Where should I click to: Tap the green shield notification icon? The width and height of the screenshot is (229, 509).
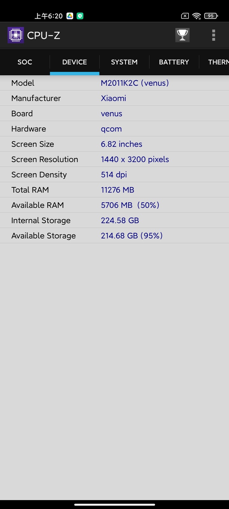(80, 16)
